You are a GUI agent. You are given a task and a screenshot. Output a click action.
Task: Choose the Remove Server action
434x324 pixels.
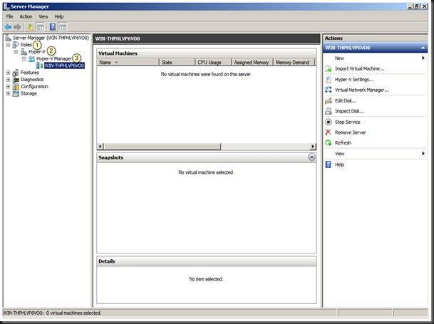(x=351, y=132)
